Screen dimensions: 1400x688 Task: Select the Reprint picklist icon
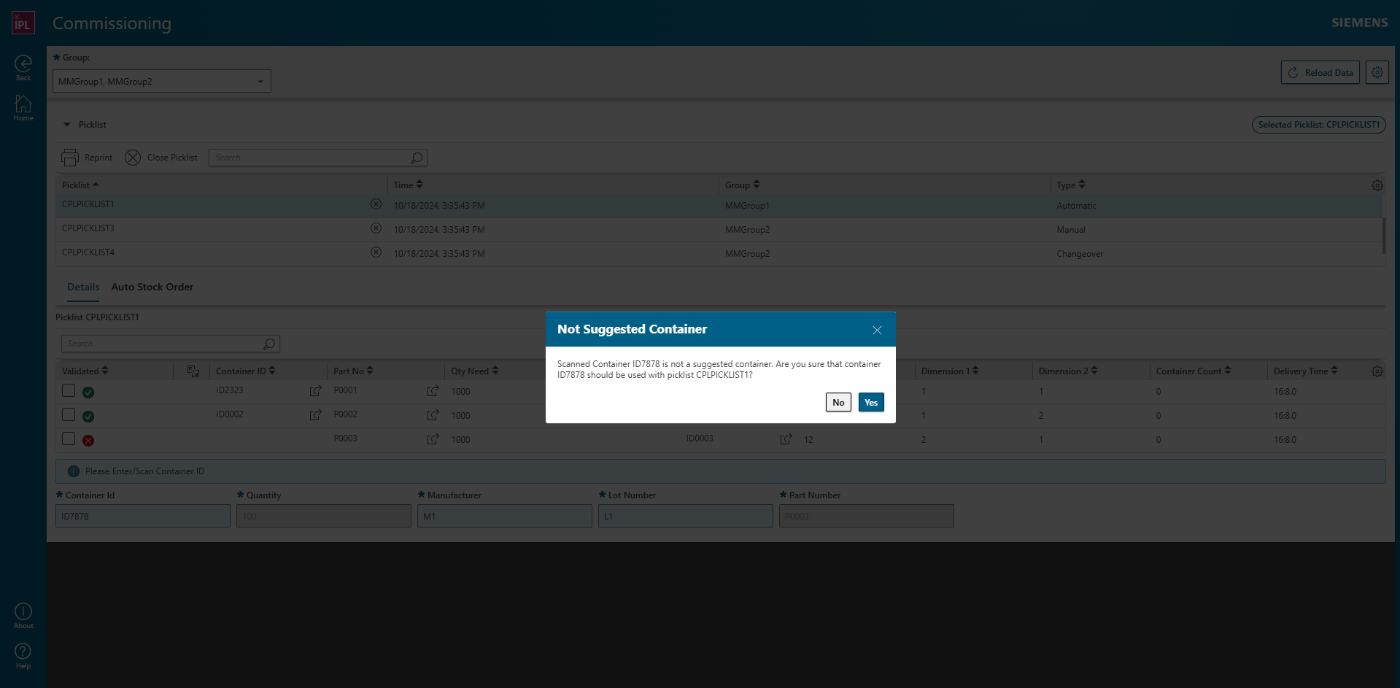(x=70, y=157)
